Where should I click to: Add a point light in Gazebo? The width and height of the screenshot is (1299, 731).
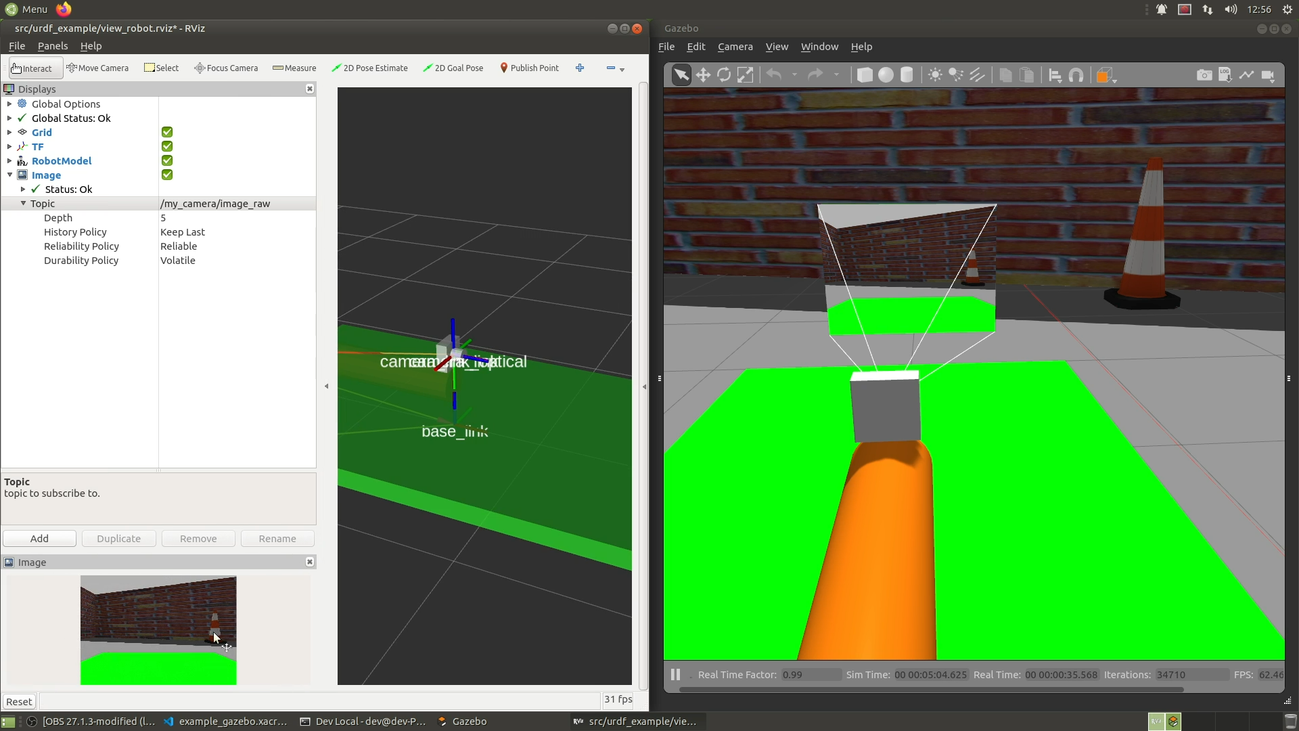pos(935,75)
